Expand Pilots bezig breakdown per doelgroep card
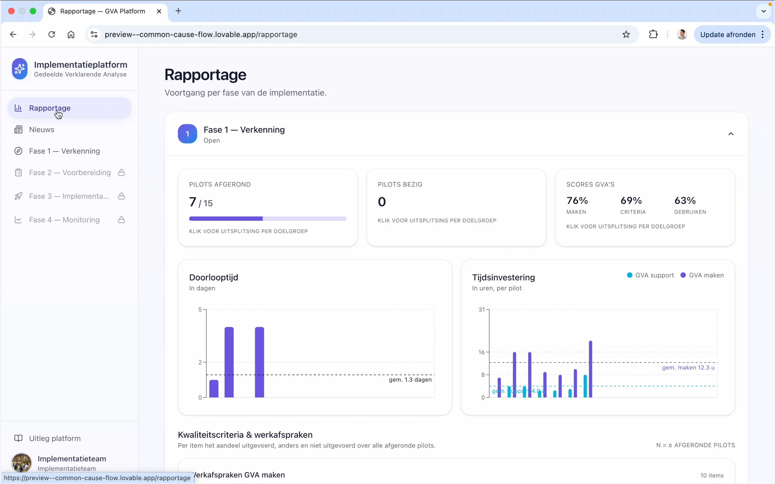 [456, 208]
